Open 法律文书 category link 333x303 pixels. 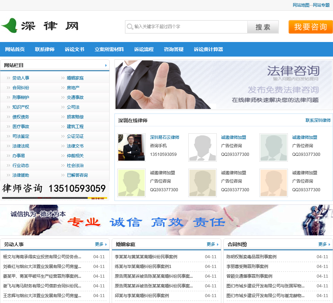(75, 146)
